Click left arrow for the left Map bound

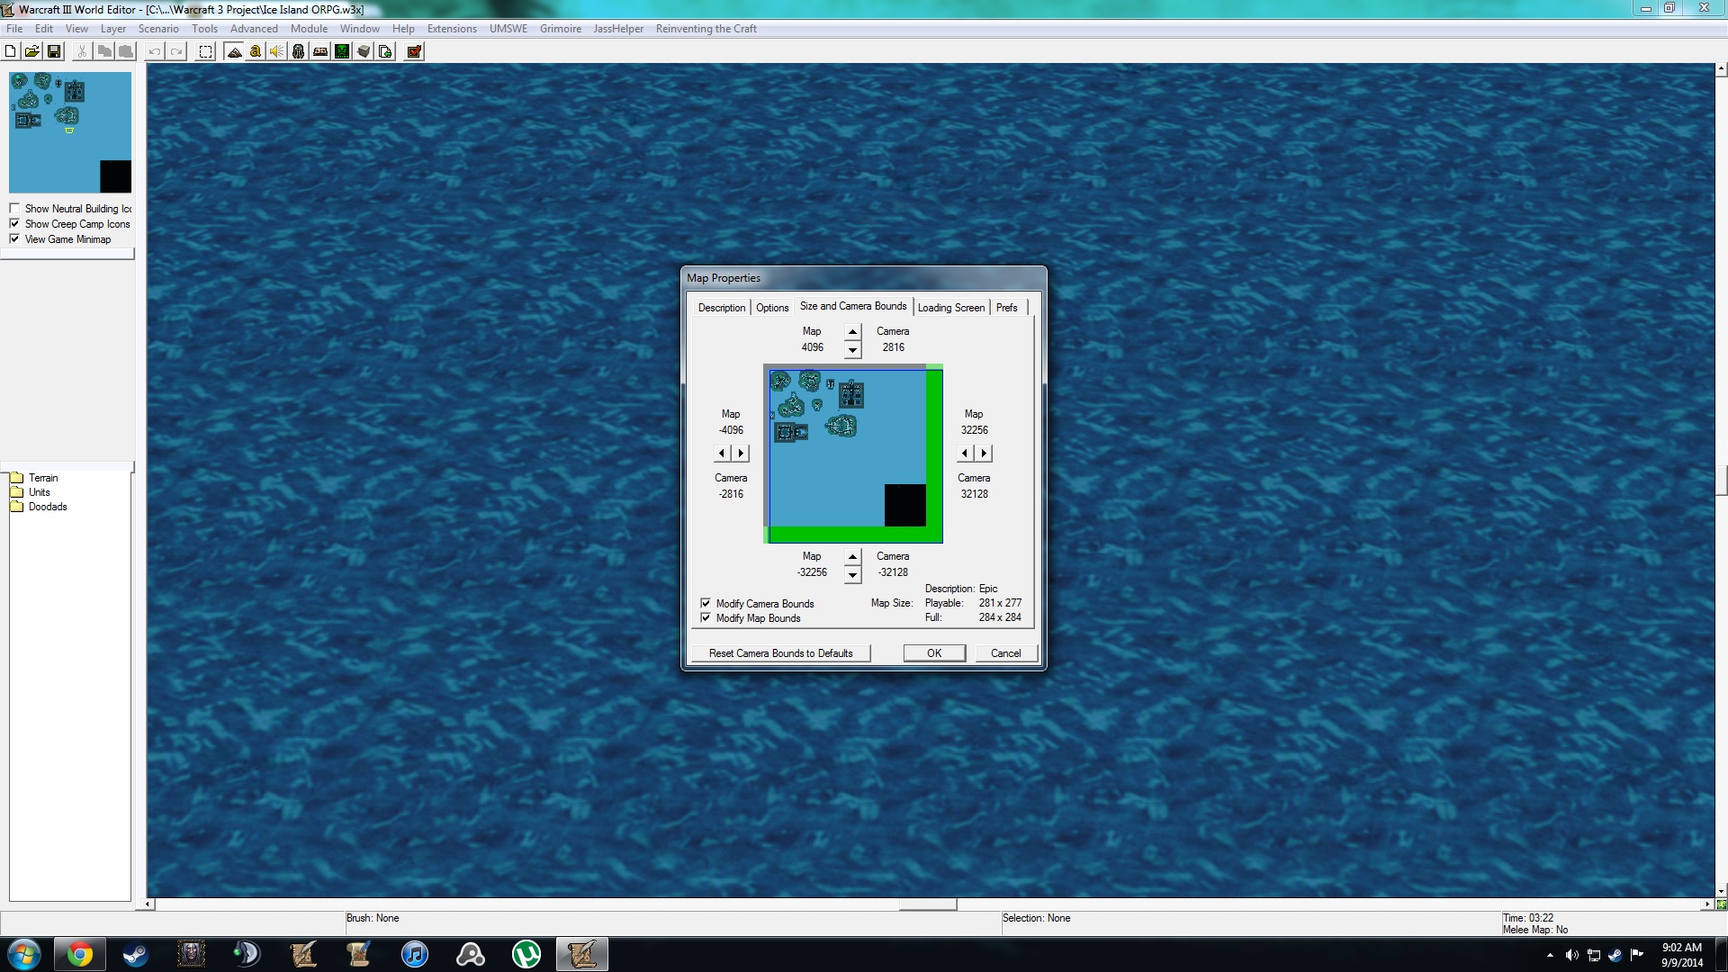pyautogui.click(x=723, y=453)
